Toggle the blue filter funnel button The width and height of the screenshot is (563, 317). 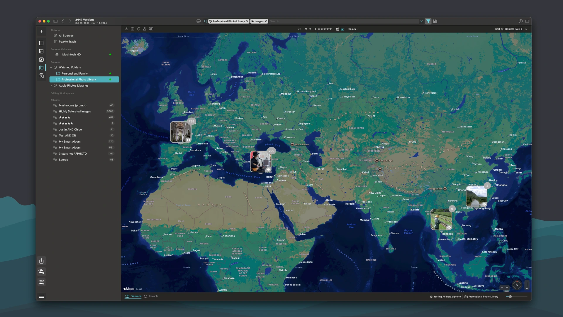tap(428, 21)
